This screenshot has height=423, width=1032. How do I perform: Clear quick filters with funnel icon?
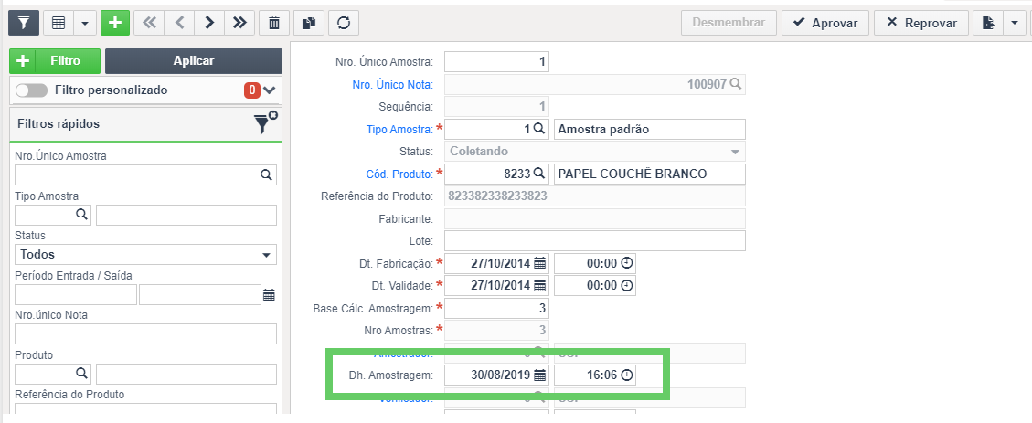pos(265,123)
